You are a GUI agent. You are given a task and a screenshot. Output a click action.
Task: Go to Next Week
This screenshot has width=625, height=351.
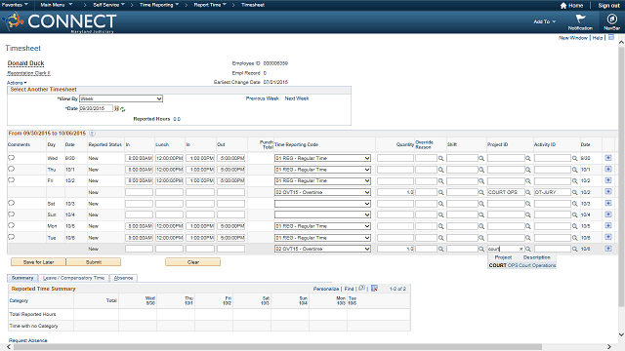tap(297, 98)
